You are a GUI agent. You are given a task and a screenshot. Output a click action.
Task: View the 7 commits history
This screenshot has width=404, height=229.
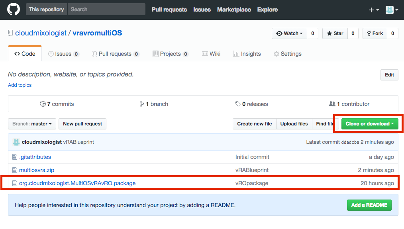(57, 104)
